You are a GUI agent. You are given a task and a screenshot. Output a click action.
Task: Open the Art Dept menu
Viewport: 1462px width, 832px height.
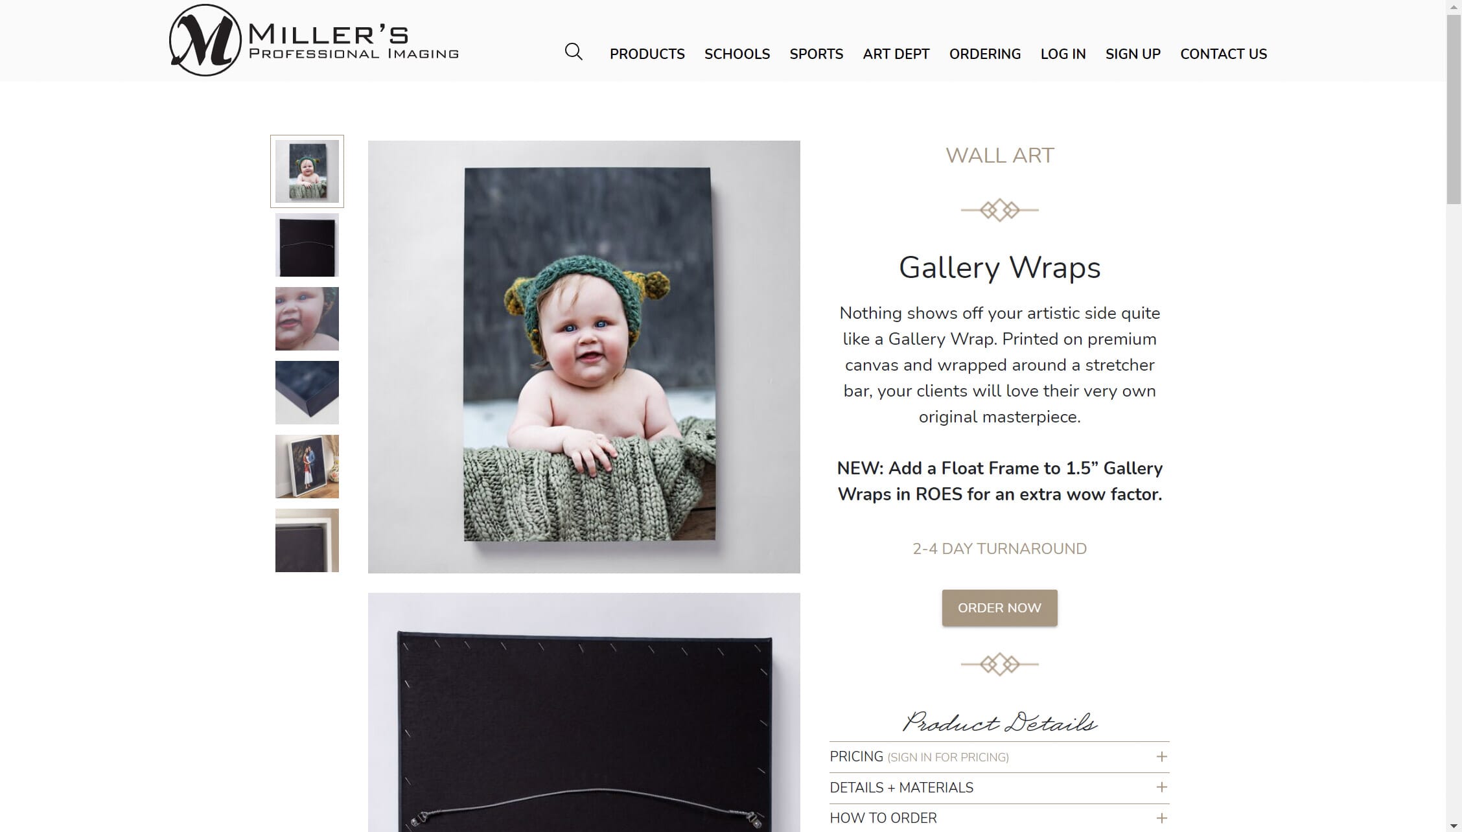[x=896, y=54]
